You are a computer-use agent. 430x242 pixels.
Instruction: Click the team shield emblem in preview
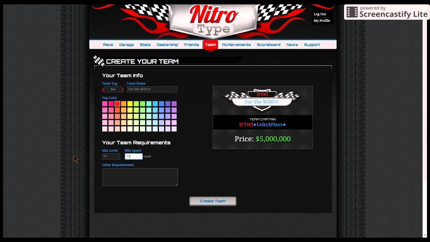click(x=262, y=100)
